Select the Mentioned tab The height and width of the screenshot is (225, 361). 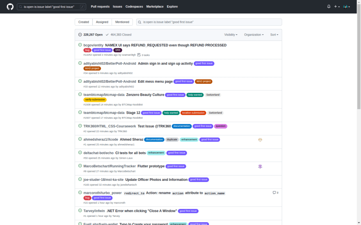(122, 22)
